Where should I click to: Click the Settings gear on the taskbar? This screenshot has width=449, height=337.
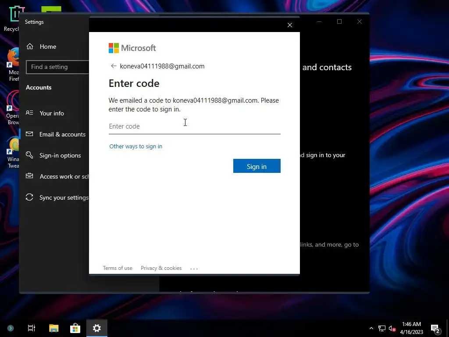pyautogui.click(x=97, y=328)
